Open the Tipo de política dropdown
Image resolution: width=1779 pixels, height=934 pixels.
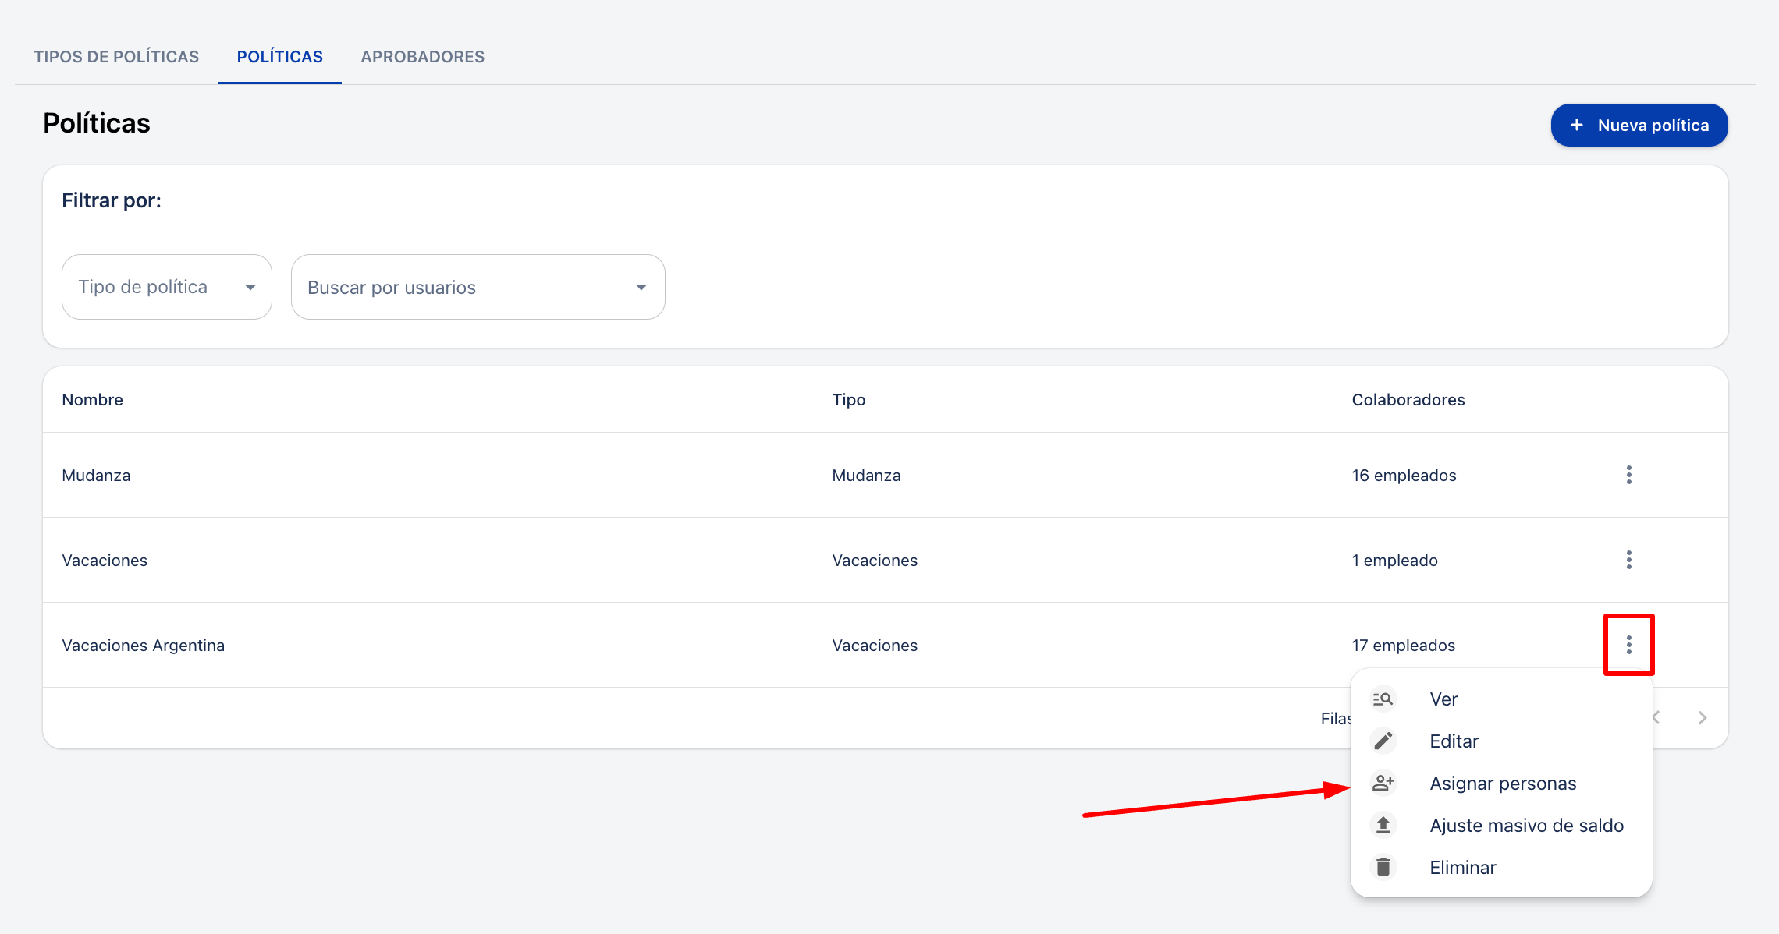click(167, 287)
